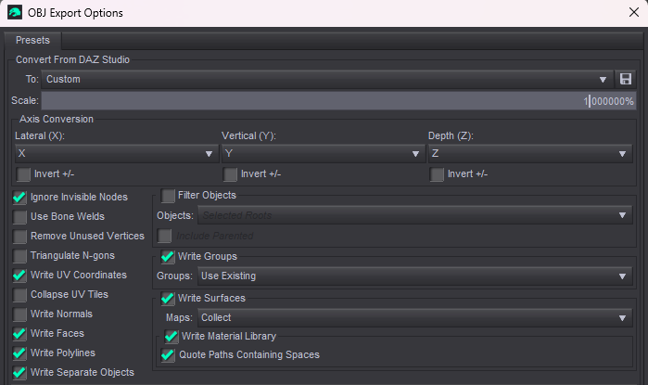Expand the Lateral (X) axis dropdown
The width and height of the screenshot is (648, 385).
click(x=114, y=153)
